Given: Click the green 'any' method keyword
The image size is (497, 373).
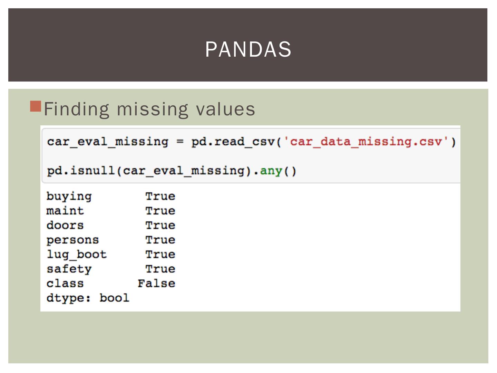Looking at the screenshot, I should (271, 171).
